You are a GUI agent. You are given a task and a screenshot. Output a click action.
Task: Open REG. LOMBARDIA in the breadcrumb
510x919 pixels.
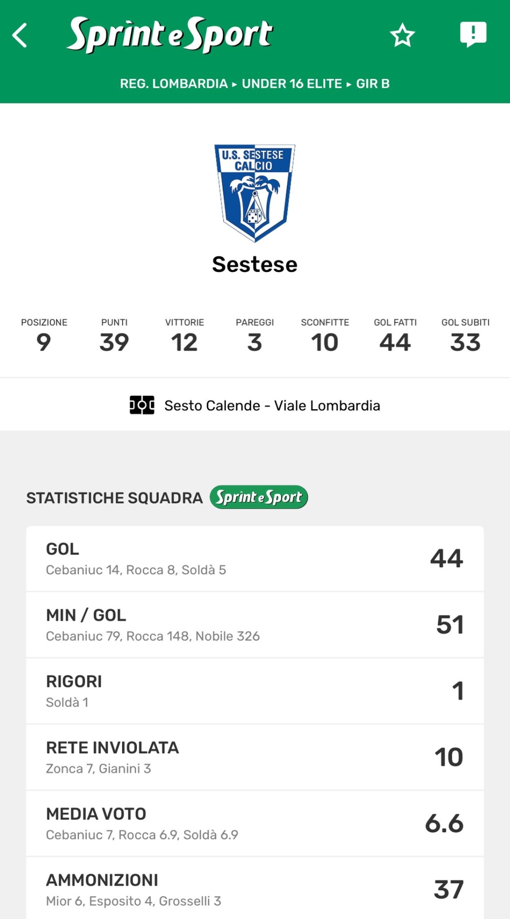pyautogui.click(x=174, y=84)
